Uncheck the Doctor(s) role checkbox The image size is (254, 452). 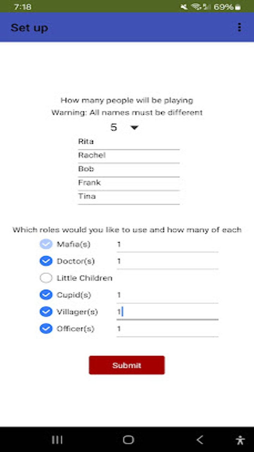pos(46,261)
